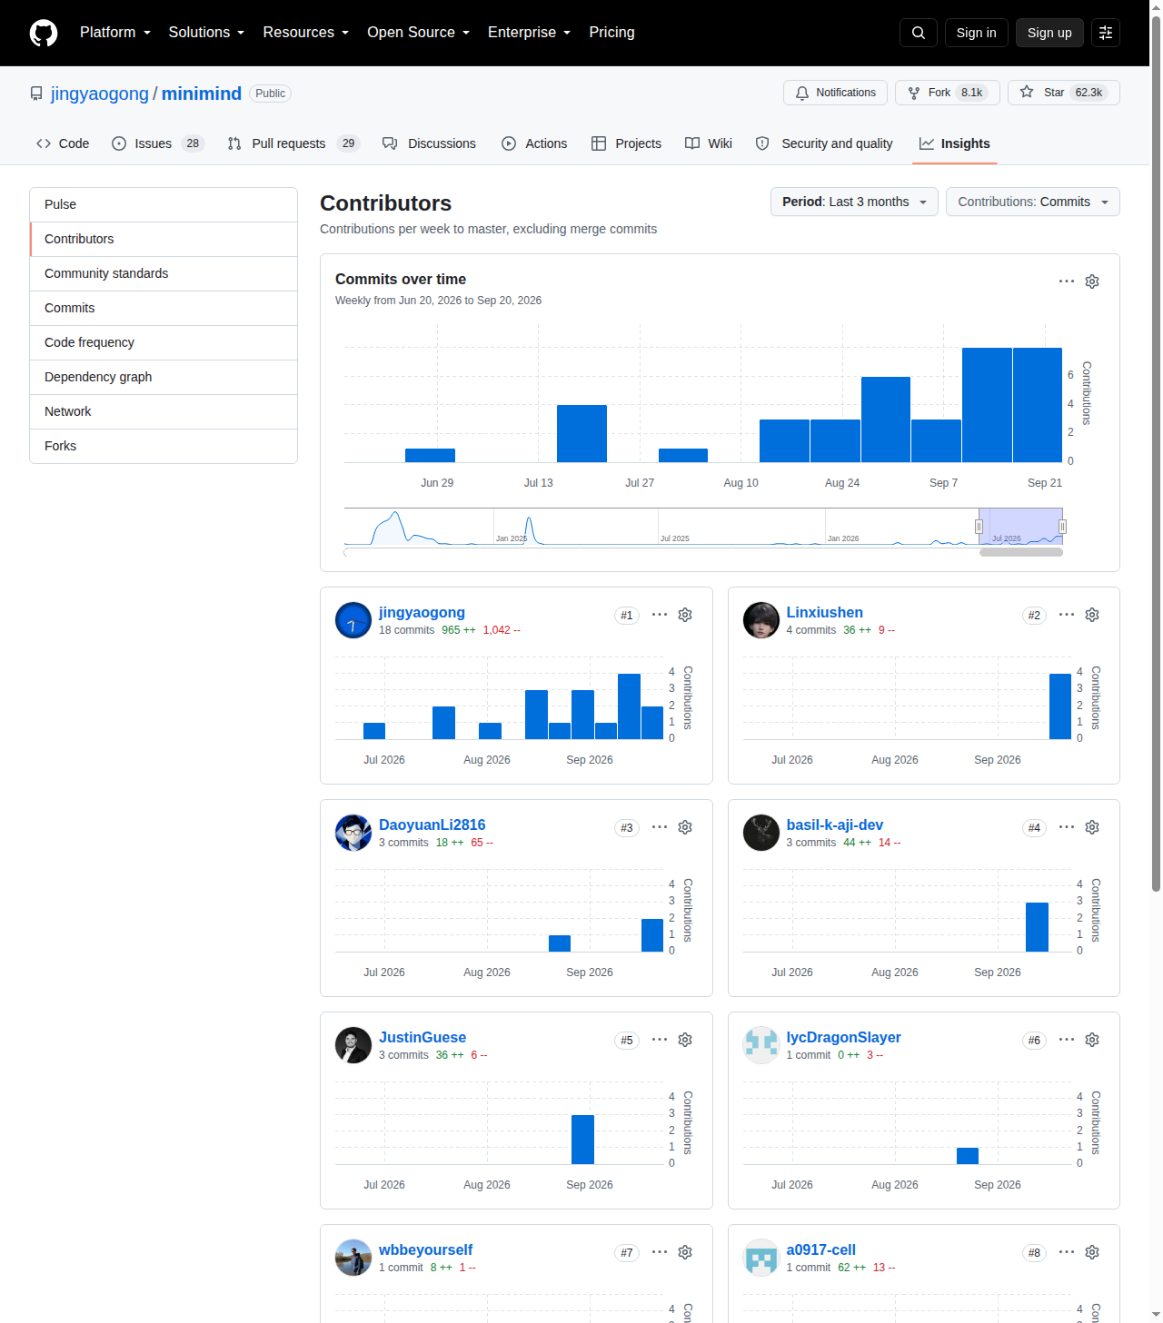
Task: Expand the Period: Last 3 months dropdown
Action: tap(854, 202)
